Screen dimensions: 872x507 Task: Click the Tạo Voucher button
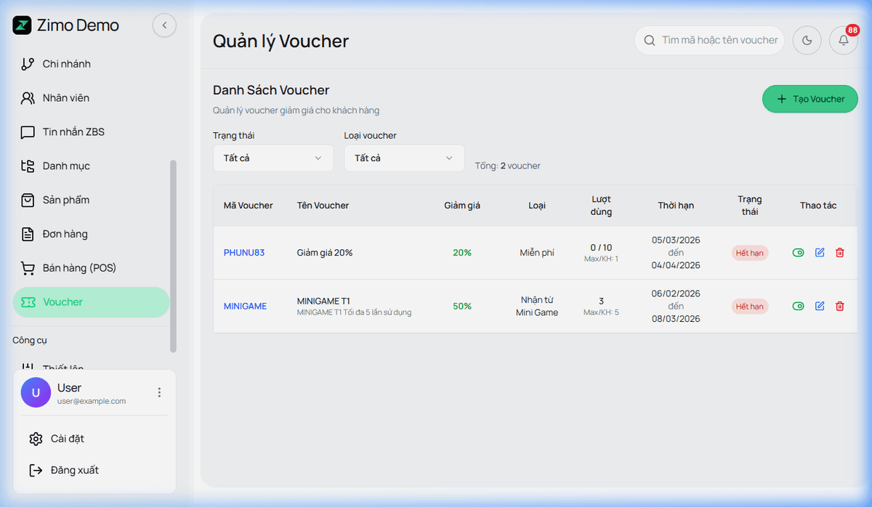click(x=810, y=99)
